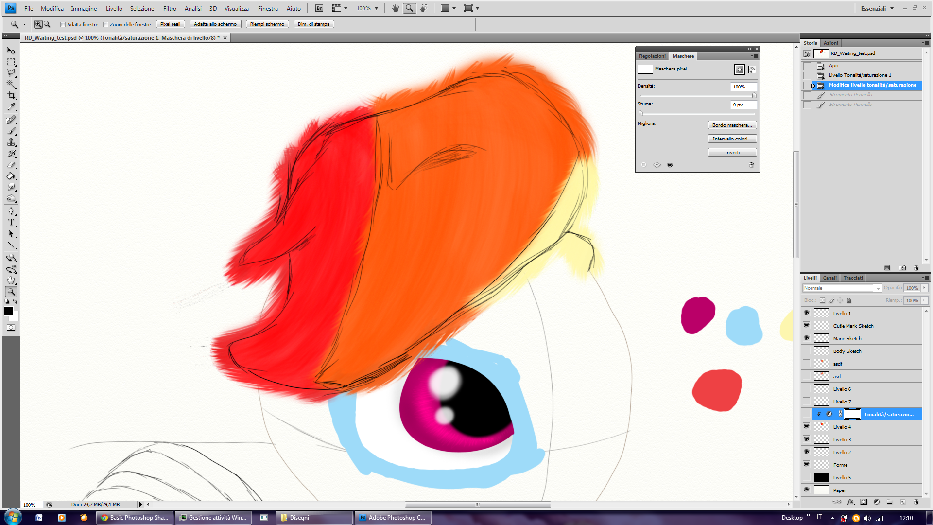
Task: Select the Eyedropper tool
Action: [x=11, y=106]
